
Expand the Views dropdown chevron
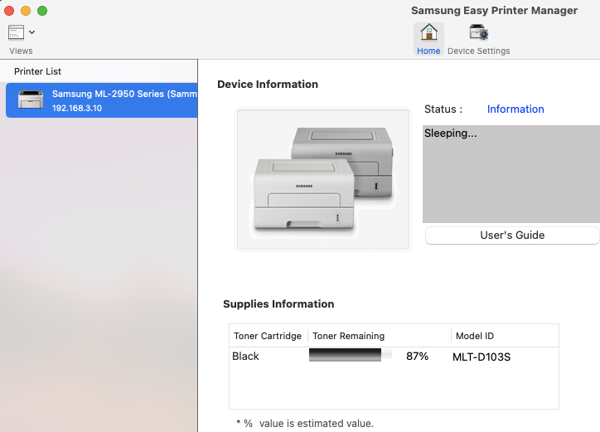point(32,32)
